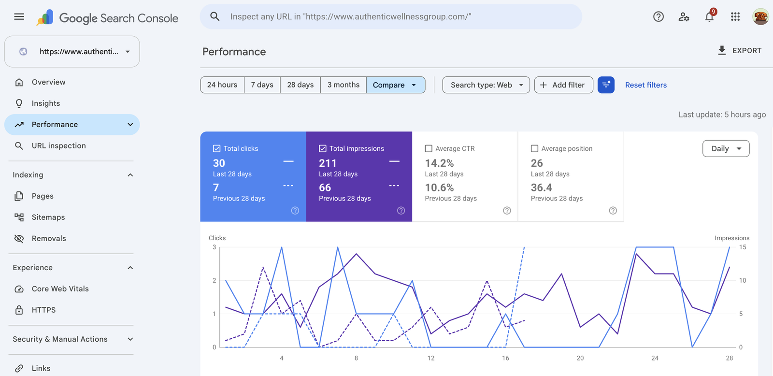Uncheck the Total clicks checkbox
This screenshot has height=376, width=773.
pyautogui.click(x=216, y=149)
